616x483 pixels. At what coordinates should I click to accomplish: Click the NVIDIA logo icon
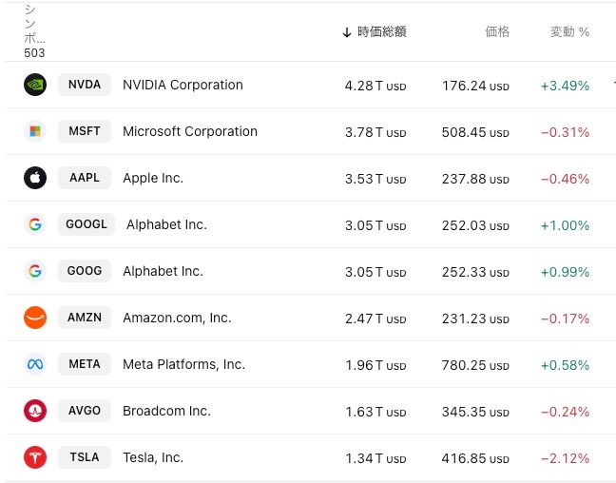[35, 85]
